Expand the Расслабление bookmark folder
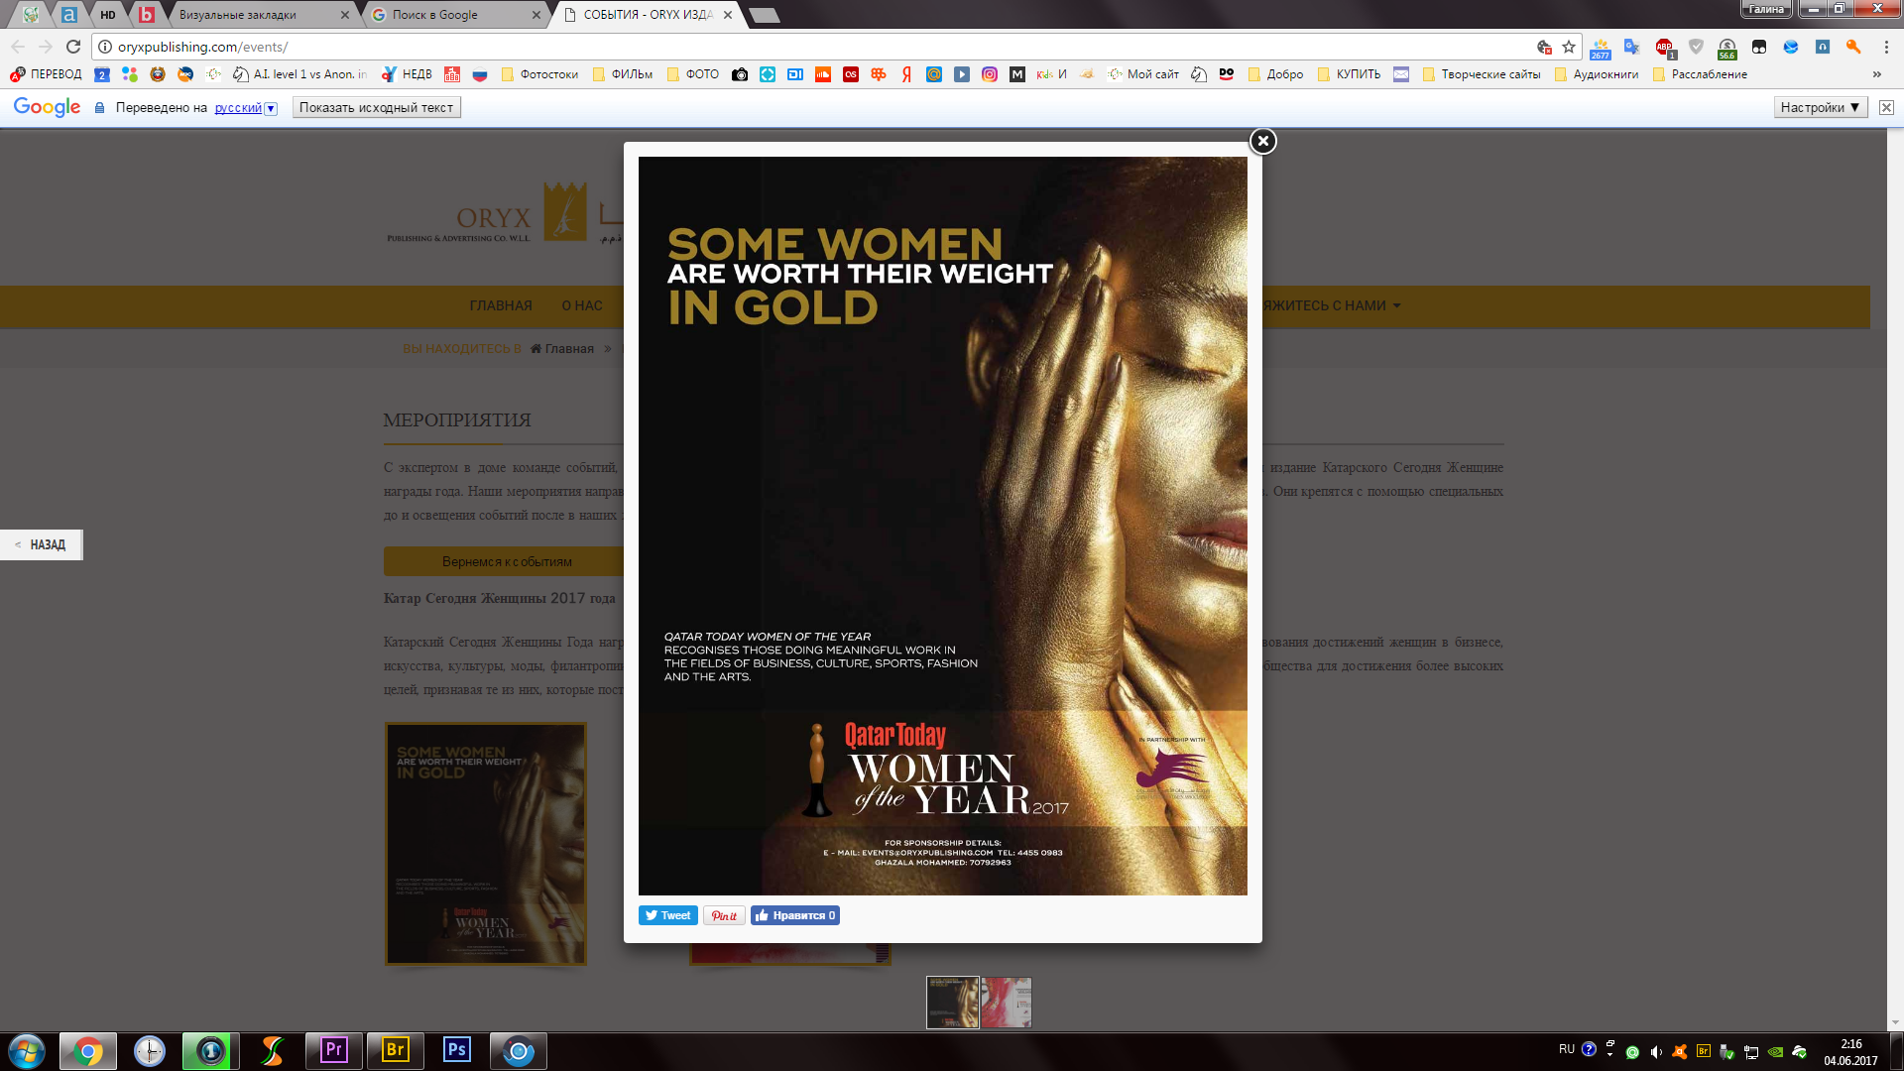The height and width of the screenshot is (1071, 1904). click(1700, 74)
